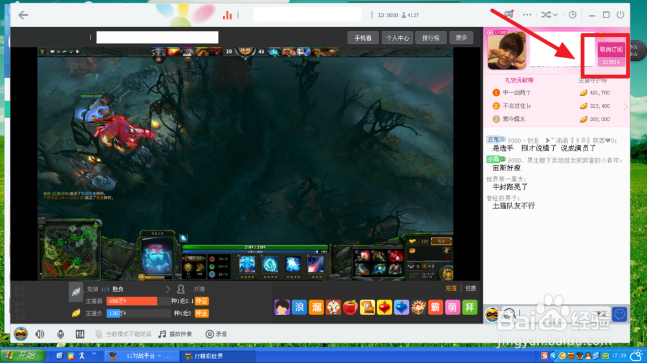The width and height of the screenshot is (647, 363).
Task: Toggle 录音 recording
Action: (217, 334)
